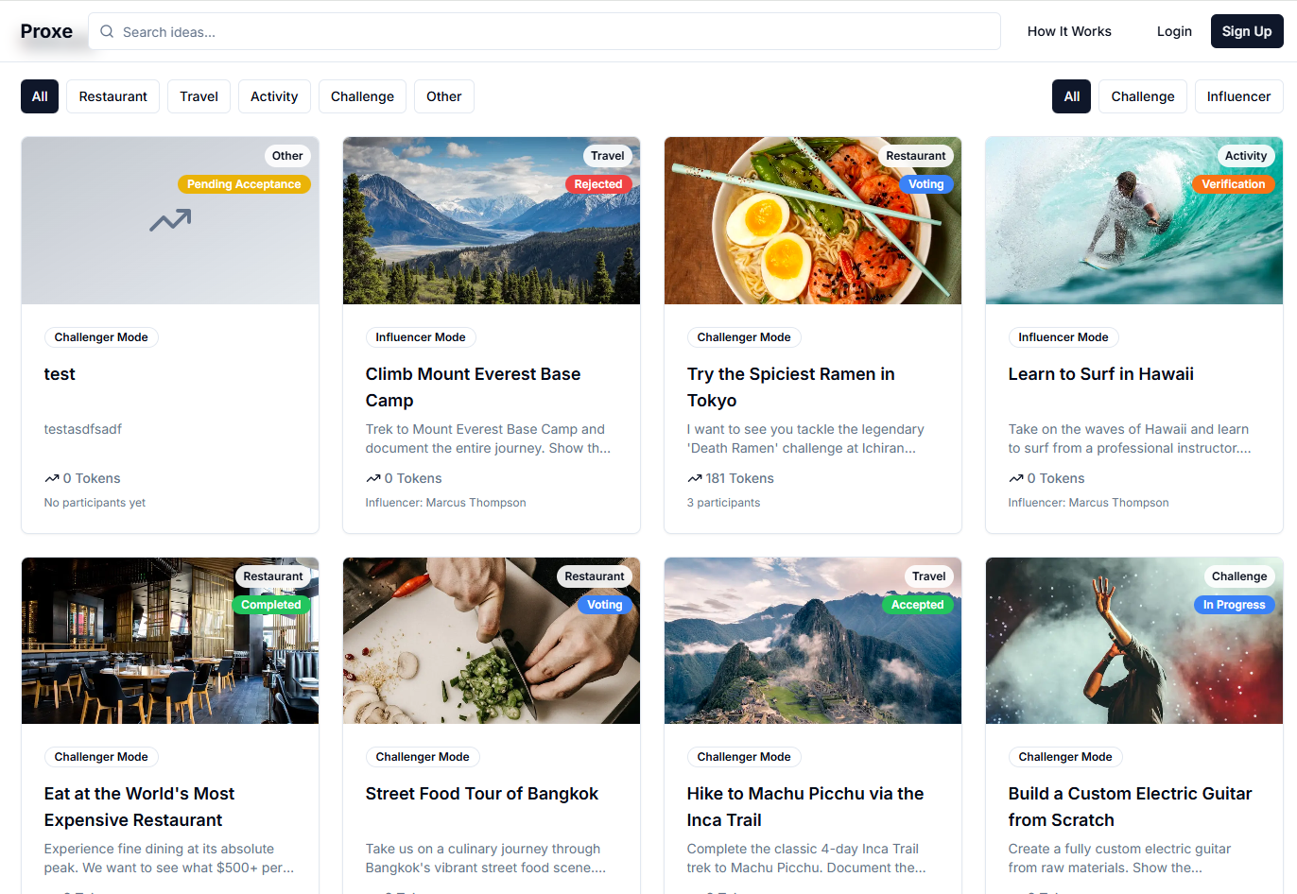Filter ideas by Travel category
The height and width of the screenshot is (894, 1297).
coord(199,96)
